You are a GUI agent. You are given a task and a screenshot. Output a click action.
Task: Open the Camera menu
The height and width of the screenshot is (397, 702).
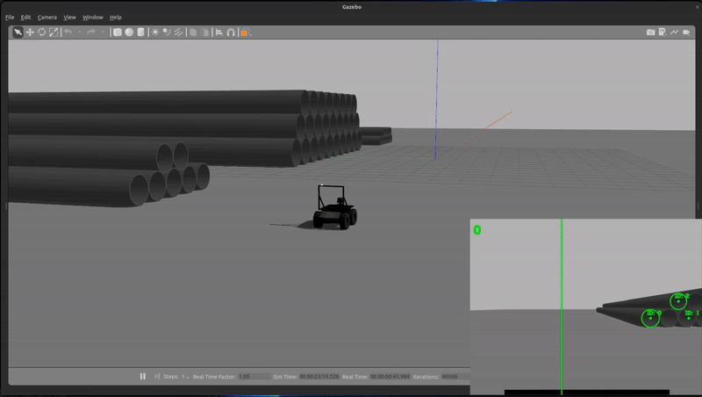47,17
